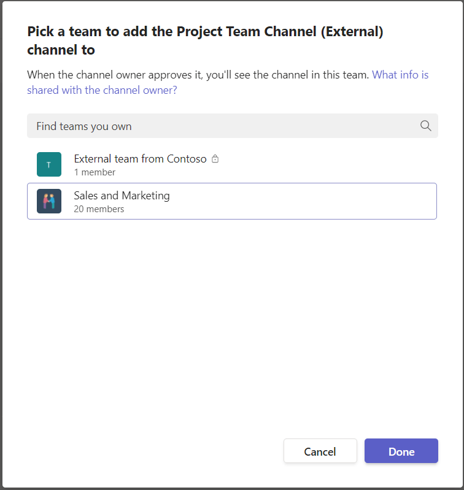Click the Sales and Marketing team avatar

pos(49,201)
